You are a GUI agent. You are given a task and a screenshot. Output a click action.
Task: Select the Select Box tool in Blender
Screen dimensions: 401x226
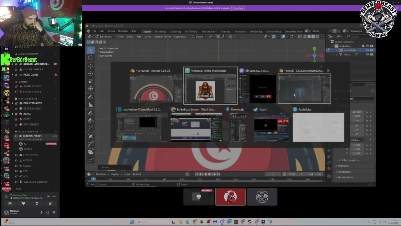[91, 50]
